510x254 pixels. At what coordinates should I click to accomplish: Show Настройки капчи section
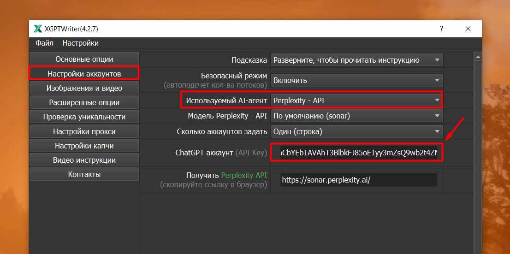84,146
